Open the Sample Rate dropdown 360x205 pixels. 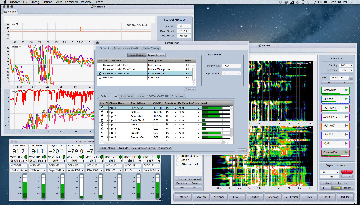231,66
